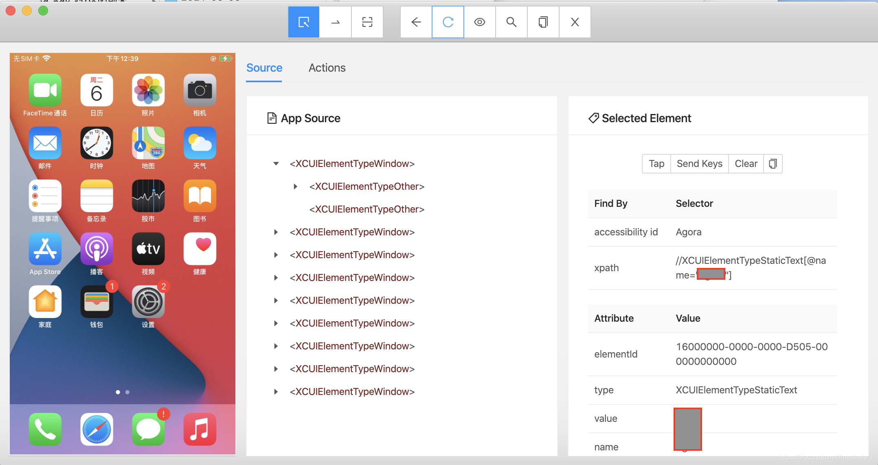
Task: Click the Tap button
Action: coord(656,164)
